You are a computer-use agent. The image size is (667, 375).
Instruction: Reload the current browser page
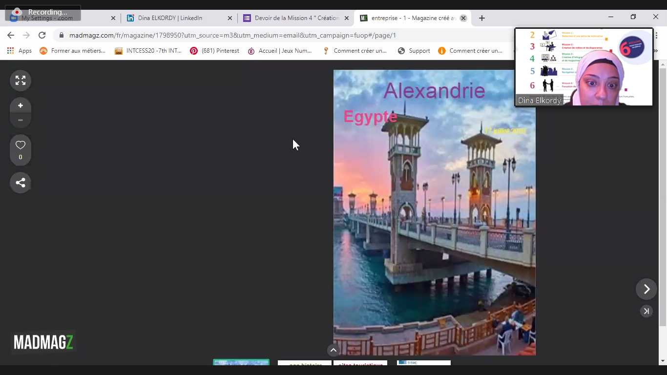pos(42,35)
